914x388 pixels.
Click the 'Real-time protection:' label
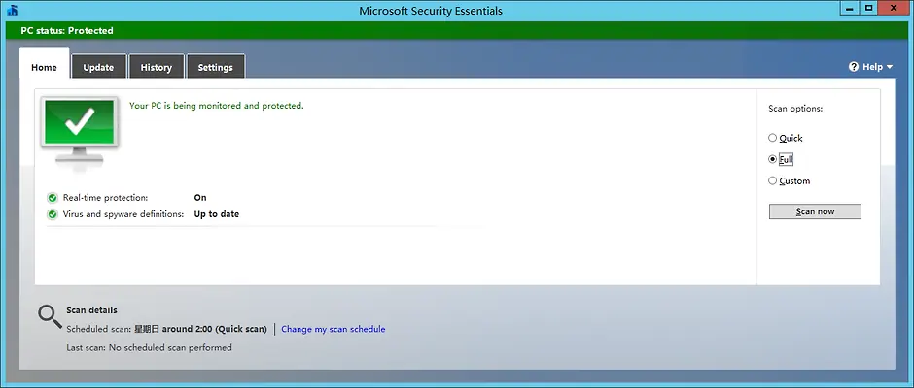pos(106,198)
